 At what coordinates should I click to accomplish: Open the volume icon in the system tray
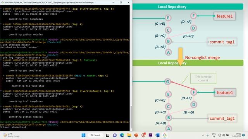[224, 135]
